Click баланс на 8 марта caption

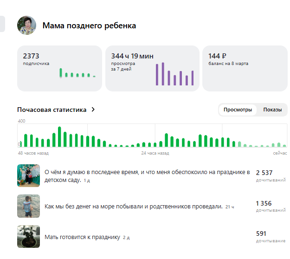tap(228, 64)
